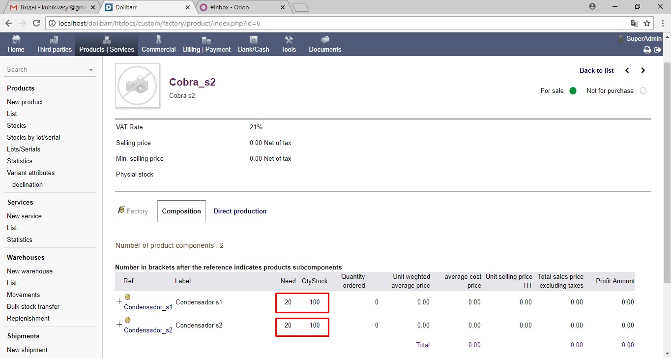
Task: Click the logout icon top right
Action: click(x=658, y=49)
